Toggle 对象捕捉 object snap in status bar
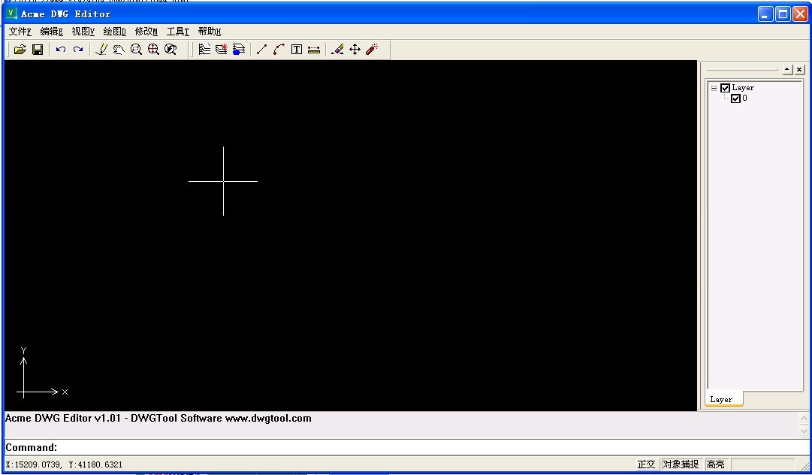 681,464
